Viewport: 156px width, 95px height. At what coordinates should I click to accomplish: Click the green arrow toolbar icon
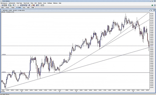pyautogui.click(x=11, y=5)
